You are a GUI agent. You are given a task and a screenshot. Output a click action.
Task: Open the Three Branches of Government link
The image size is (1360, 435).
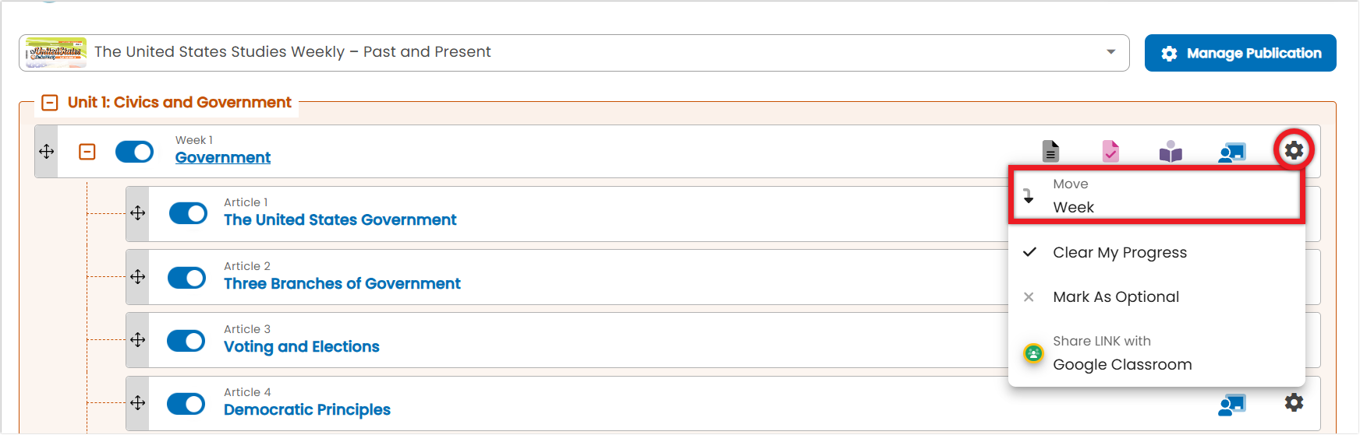click(342, 284)
